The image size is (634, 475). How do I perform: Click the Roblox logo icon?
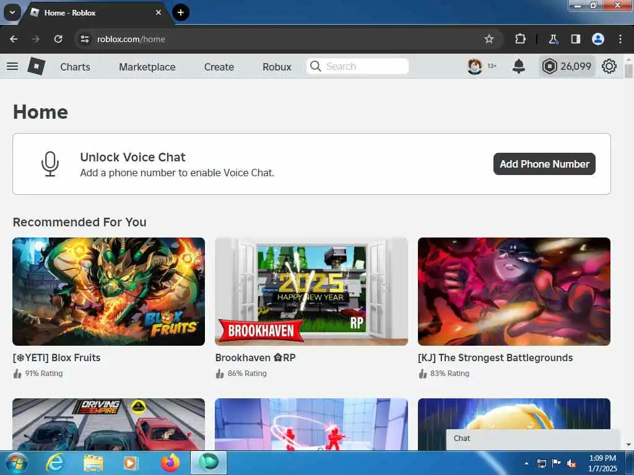click(x=37, y=66)
